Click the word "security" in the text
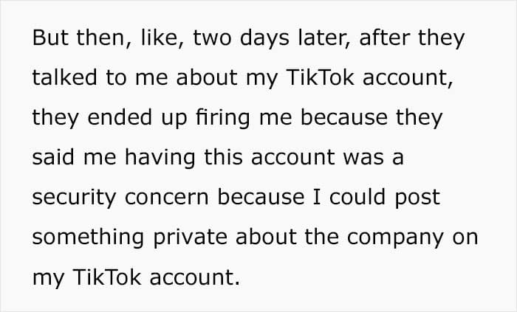517x312 pixels. coord(74,198)
